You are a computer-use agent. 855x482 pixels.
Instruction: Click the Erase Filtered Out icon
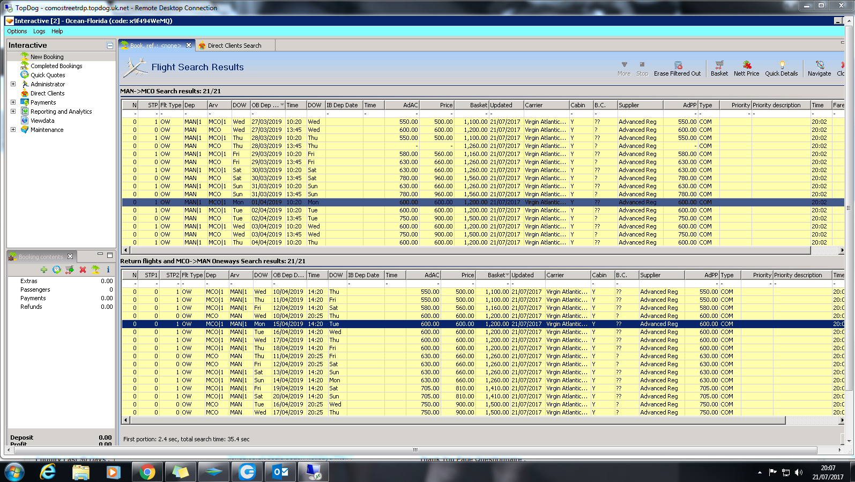click(678, 65)
